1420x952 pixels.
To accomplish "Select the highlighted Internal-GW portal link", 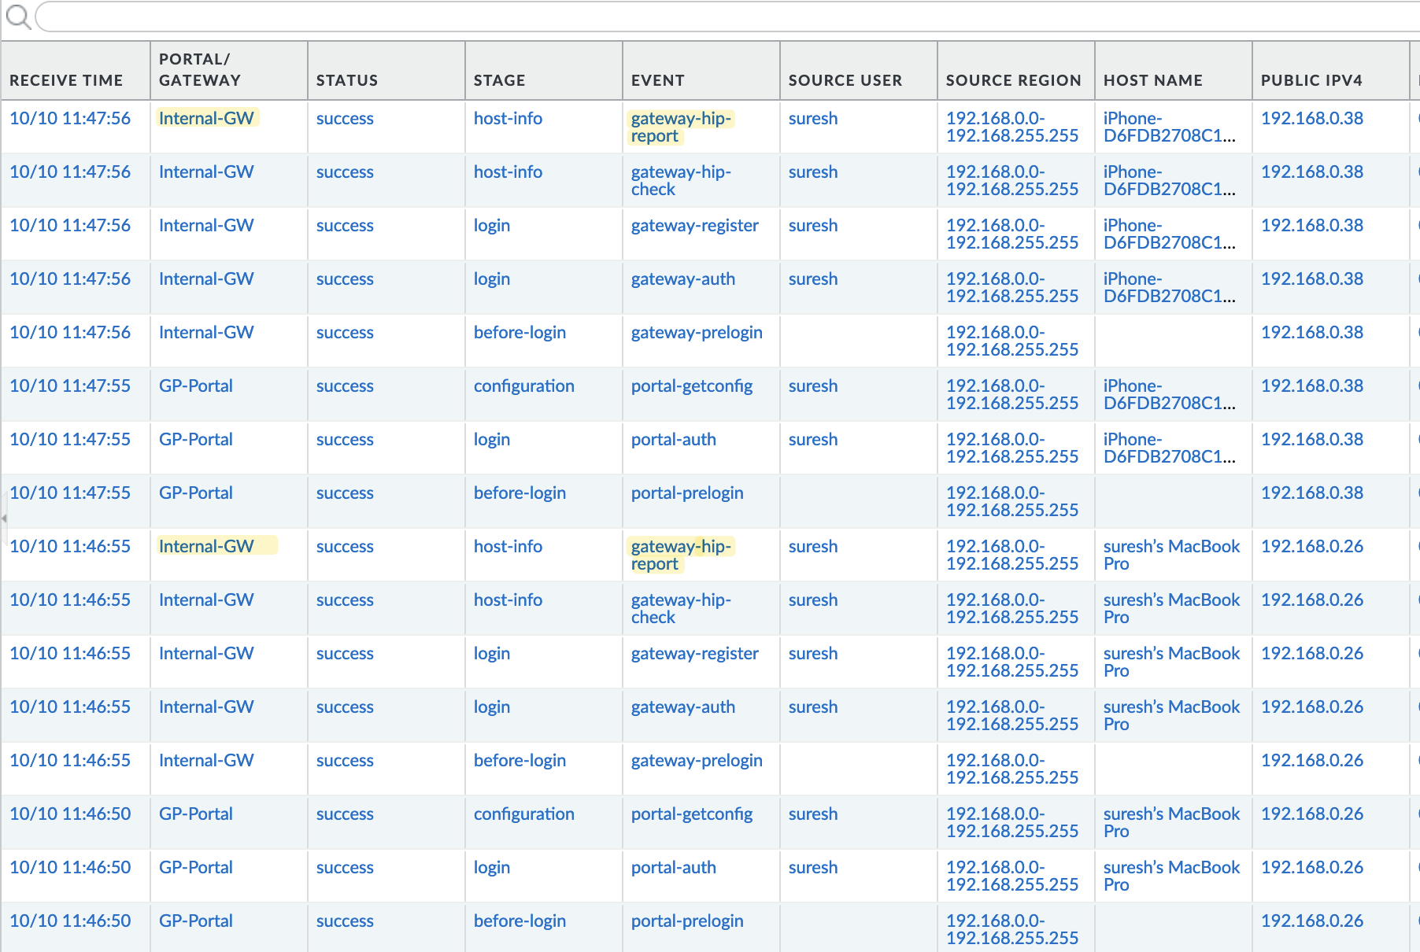I will tap(206, 118).
